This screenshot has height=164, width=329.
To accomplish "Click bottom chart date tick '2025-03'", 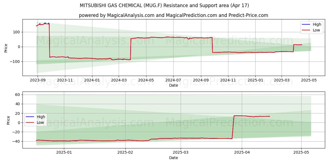I will point(181,153).
